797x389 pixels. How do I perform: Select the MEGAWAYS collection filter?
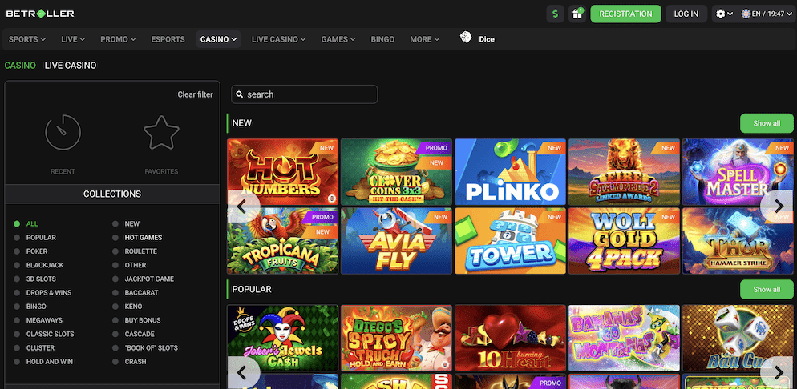tap(38, 320)
